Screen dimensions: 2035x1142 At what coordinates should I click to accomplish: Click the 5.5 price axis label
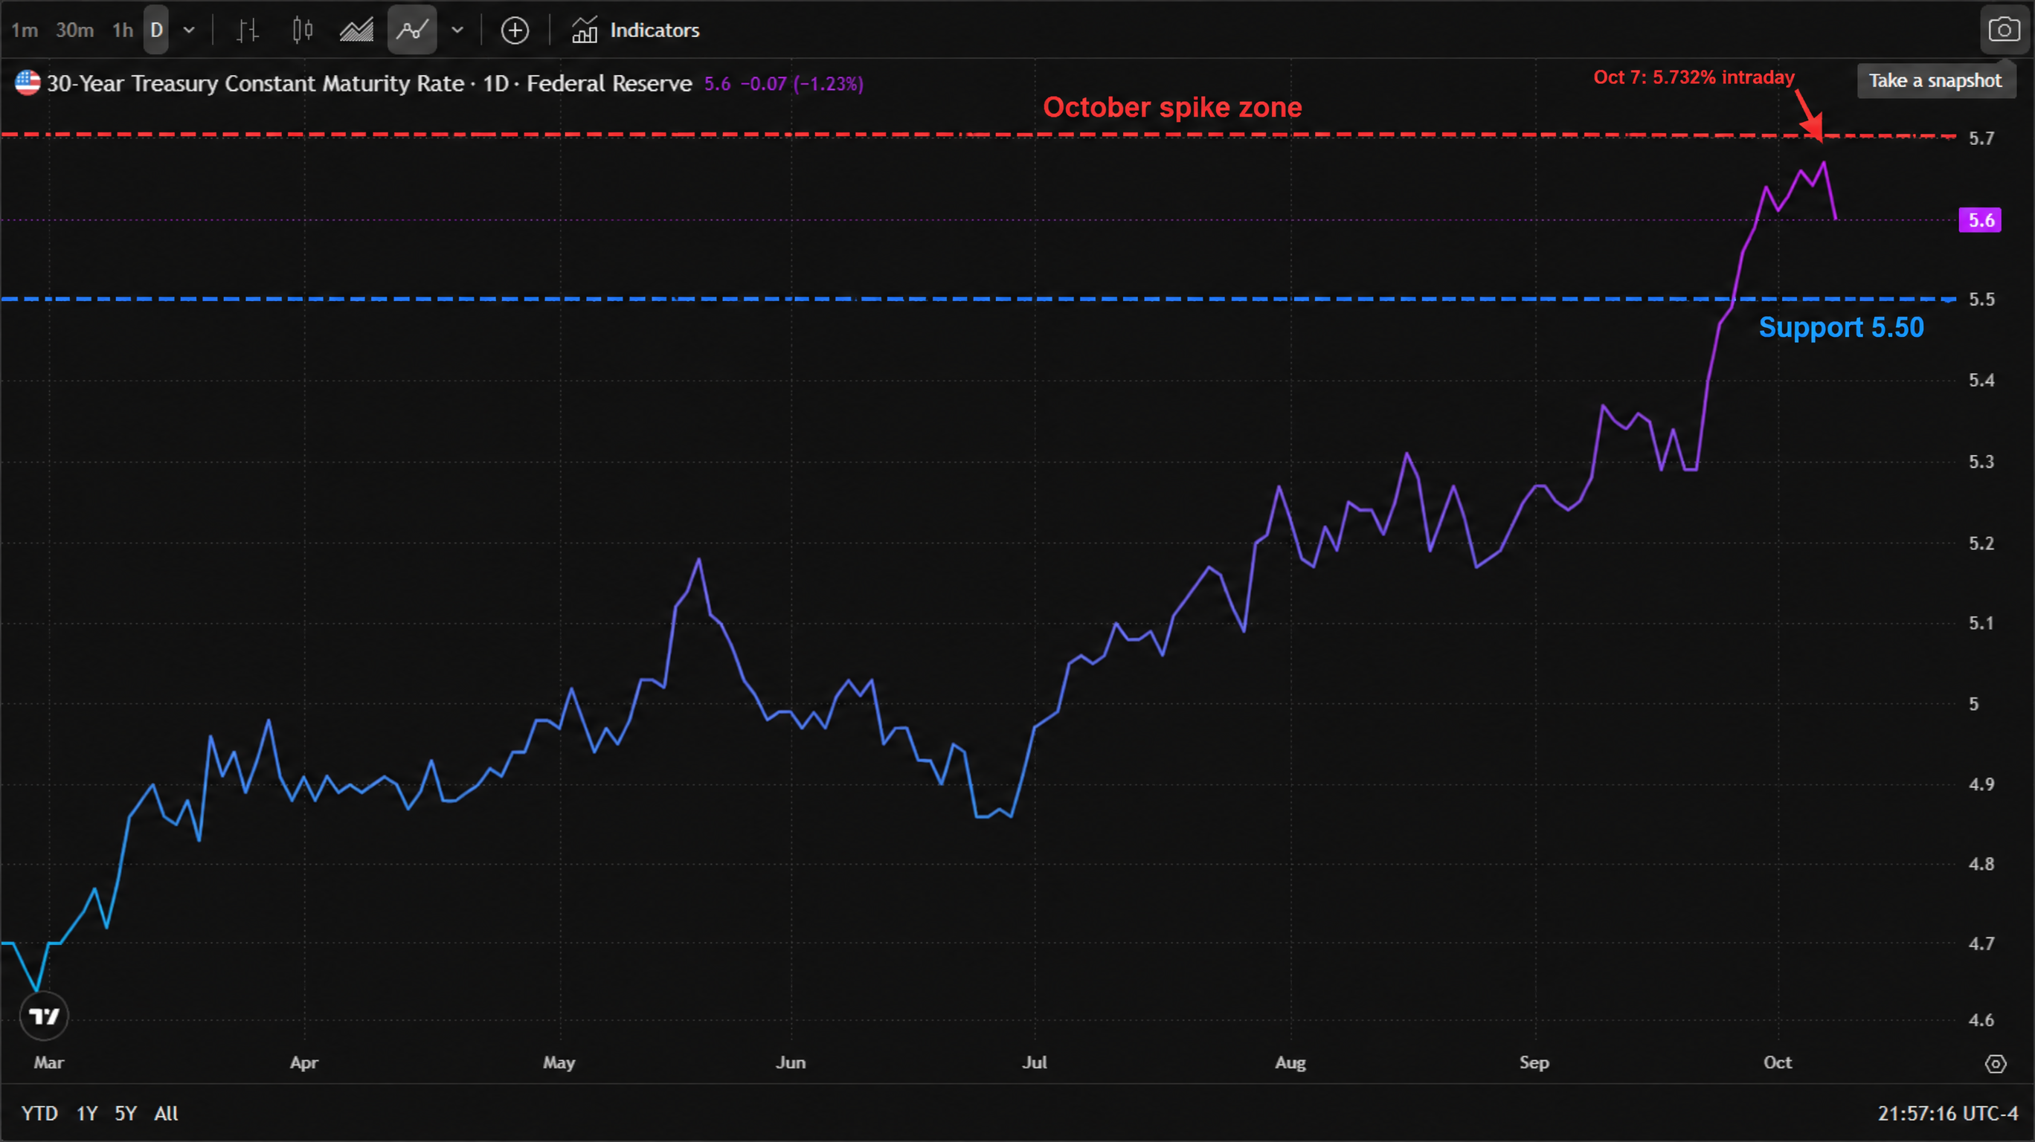pos(1981,300)
